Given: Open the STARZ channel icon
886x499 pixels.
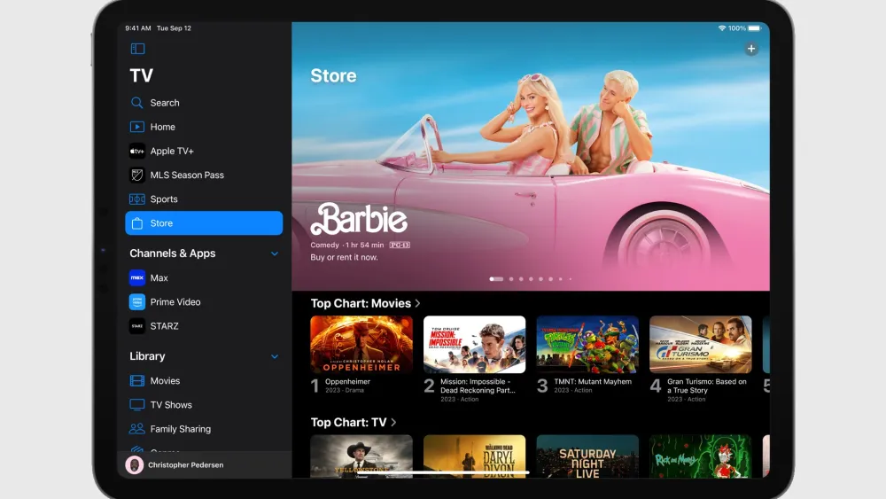Looking at the screenshot, I should pos(137,326).
